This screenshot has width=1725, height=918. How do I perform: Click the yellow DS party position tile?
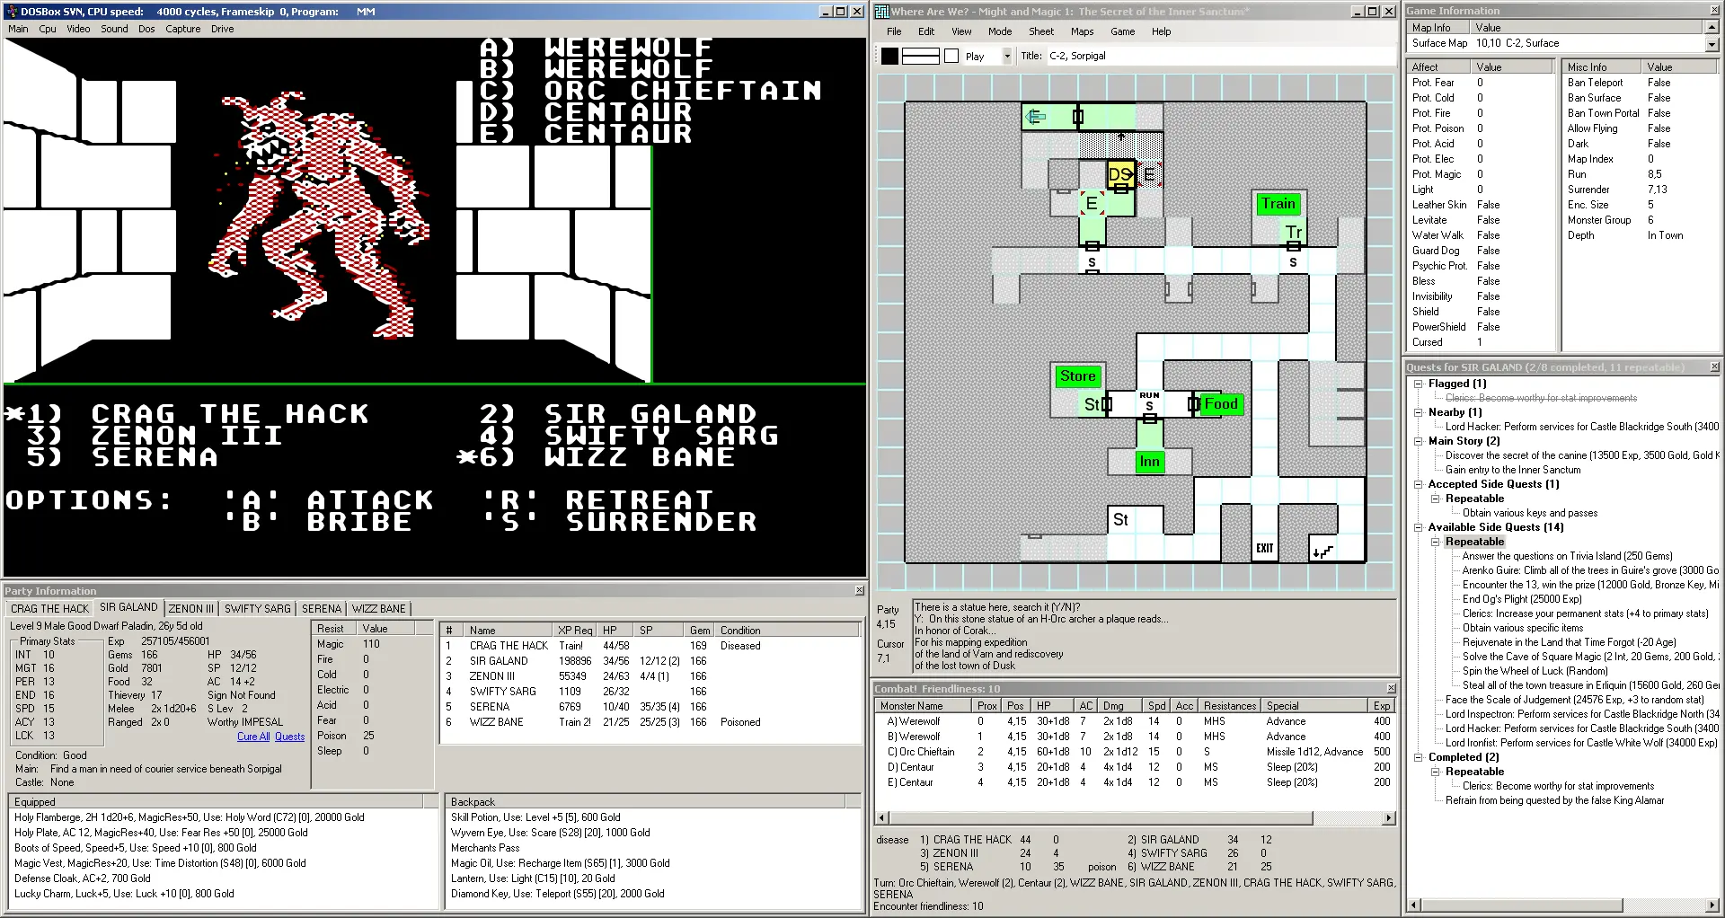tap(1119, 174)
